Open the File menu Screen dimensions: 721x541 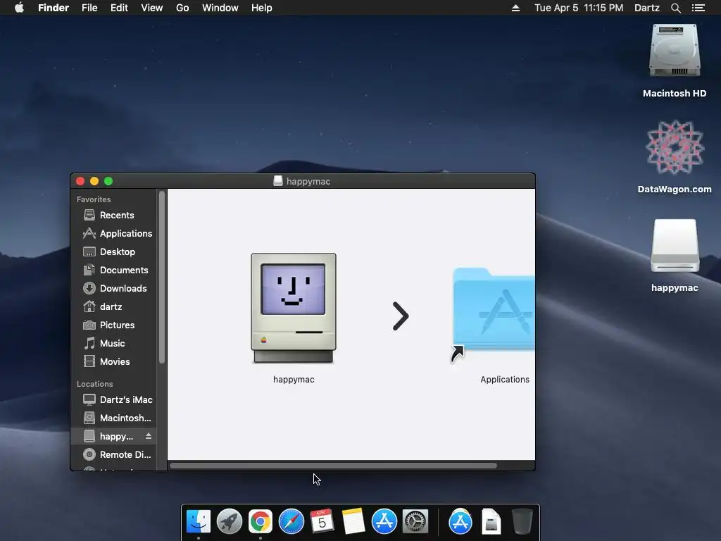pyautogui.click(x=89, y=8)
